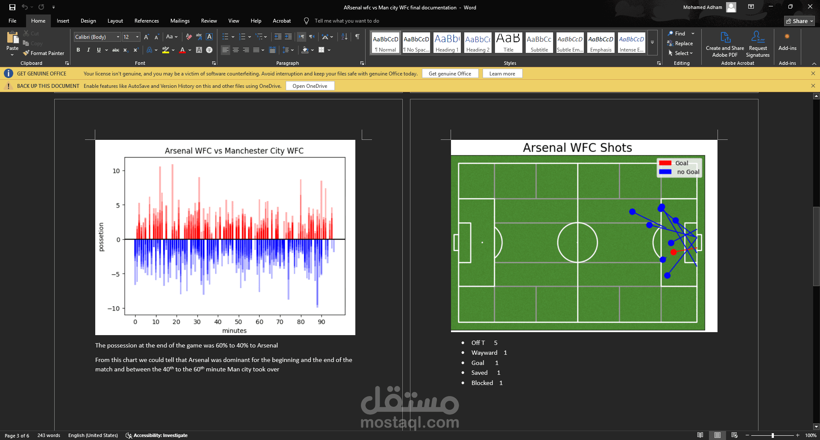Screen dimensions: 820x440
Task: Save the document with the floppy disk icon
Action: 12,7
